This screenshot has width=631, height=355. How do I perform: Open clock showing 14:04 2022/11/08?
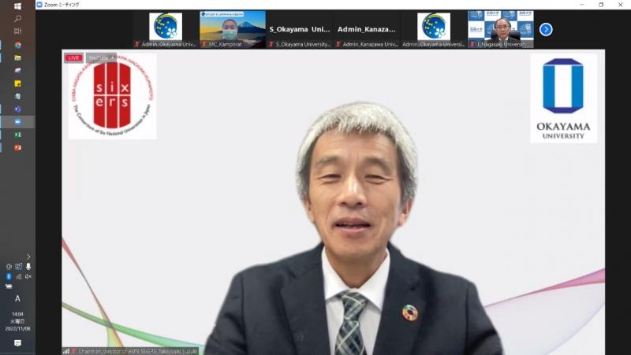pos(17,321)
